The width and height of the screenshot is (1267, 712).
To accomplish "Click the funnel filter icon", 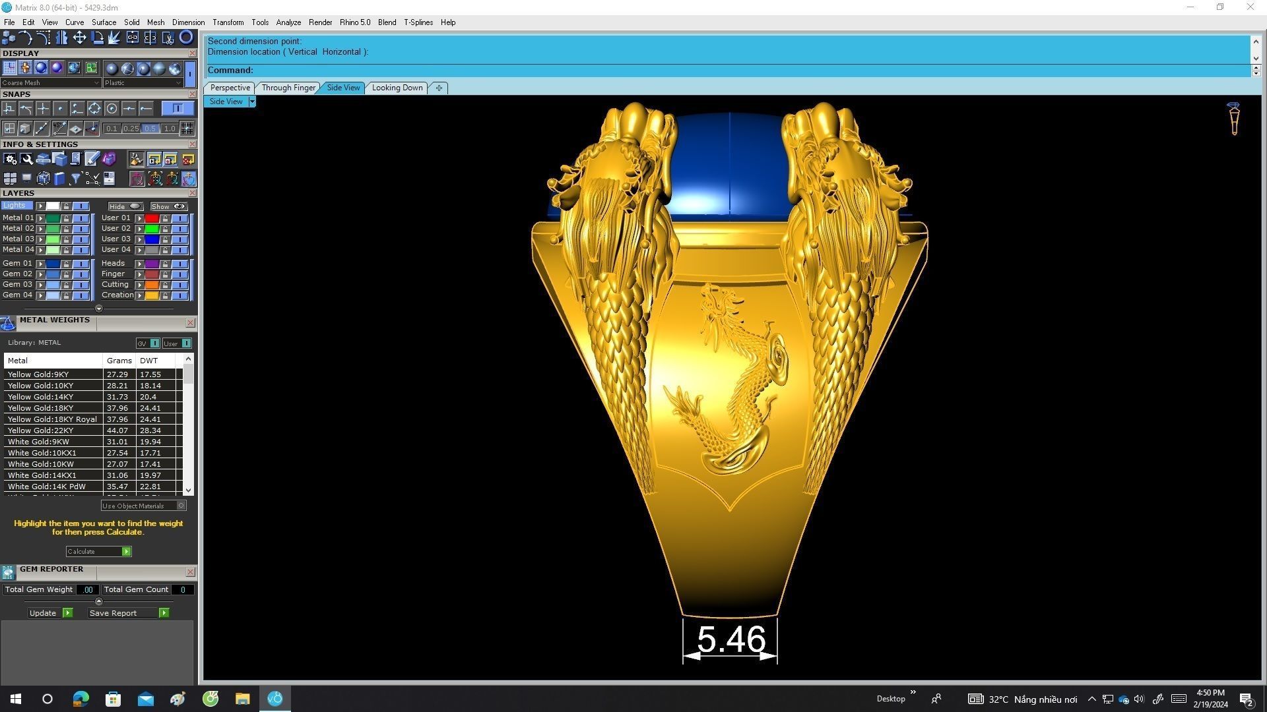I will coord(75,178).
